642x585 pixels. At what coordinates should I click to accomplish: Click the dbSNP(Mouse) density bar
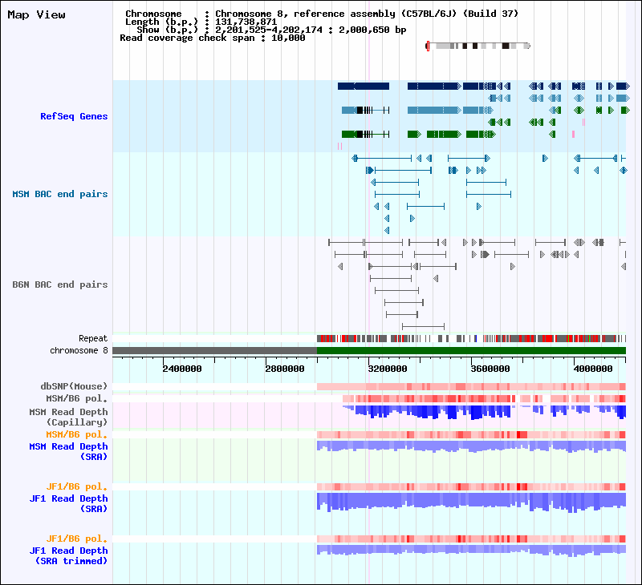click(x=471, y=387)
